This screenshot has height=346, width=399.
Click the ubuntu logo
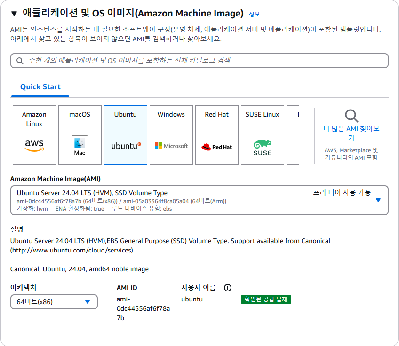tap(126, 146)
